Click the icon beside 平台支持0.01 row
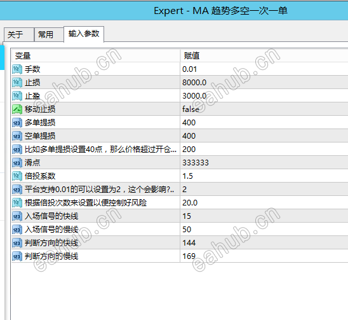 (x=17, y=189)
